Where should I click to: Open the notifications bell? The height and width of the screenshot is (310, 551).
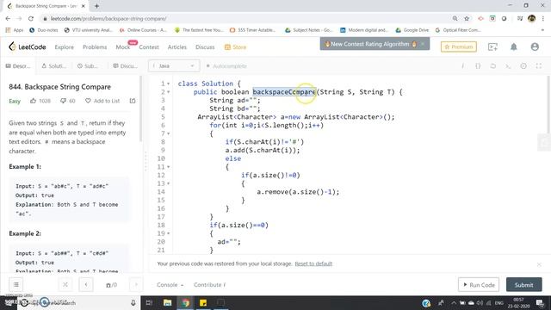[513, 46]
